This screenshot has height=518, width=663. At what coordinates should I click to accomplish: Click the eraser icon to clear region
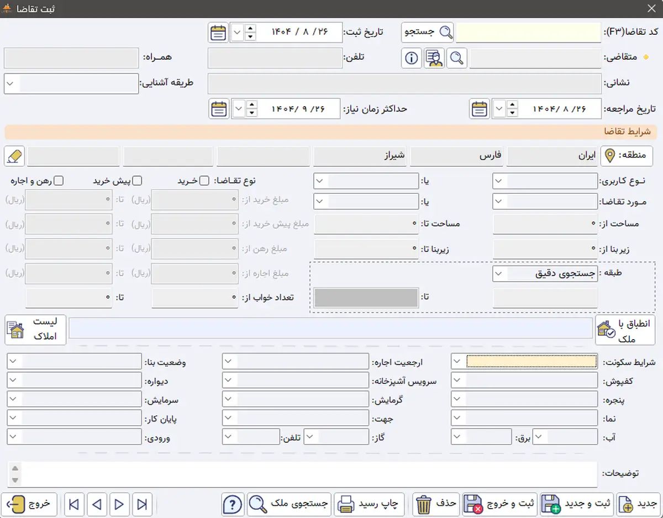[14, 156]
